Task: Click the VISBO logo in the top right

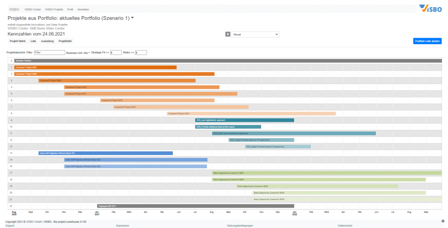Action: click(430, 8)
